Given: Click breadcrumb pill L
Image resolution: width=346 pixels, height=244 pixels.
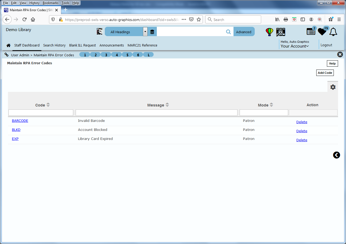Looking at the screenshot, I should click(149, 55).
